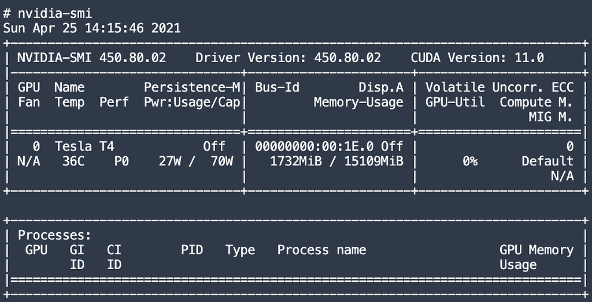The image size is (592, 302).
Task: Click the '# nvidia-smi' command line
Action: coord(47,14)
